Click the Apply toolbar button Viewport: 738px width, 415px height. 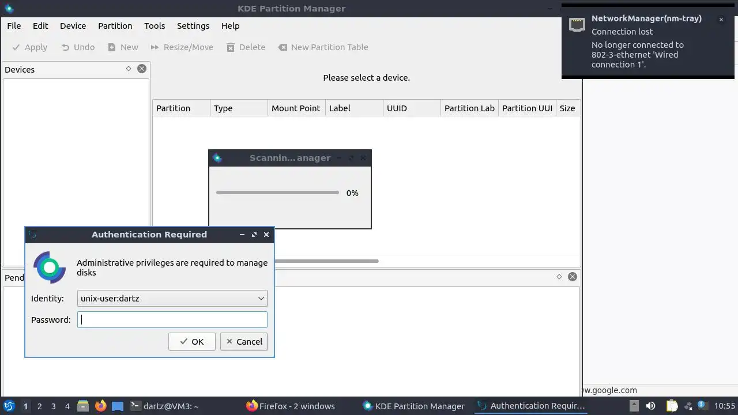tap(30, 47)
